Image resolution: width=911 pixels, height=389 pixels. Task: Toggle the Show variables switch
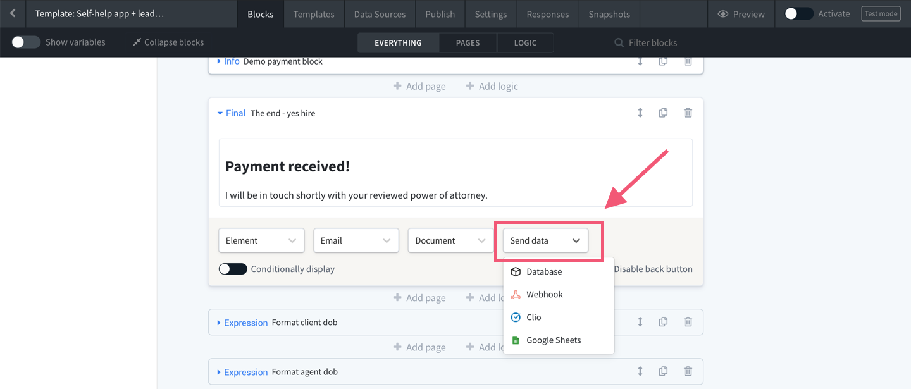(x=26, y=42)
